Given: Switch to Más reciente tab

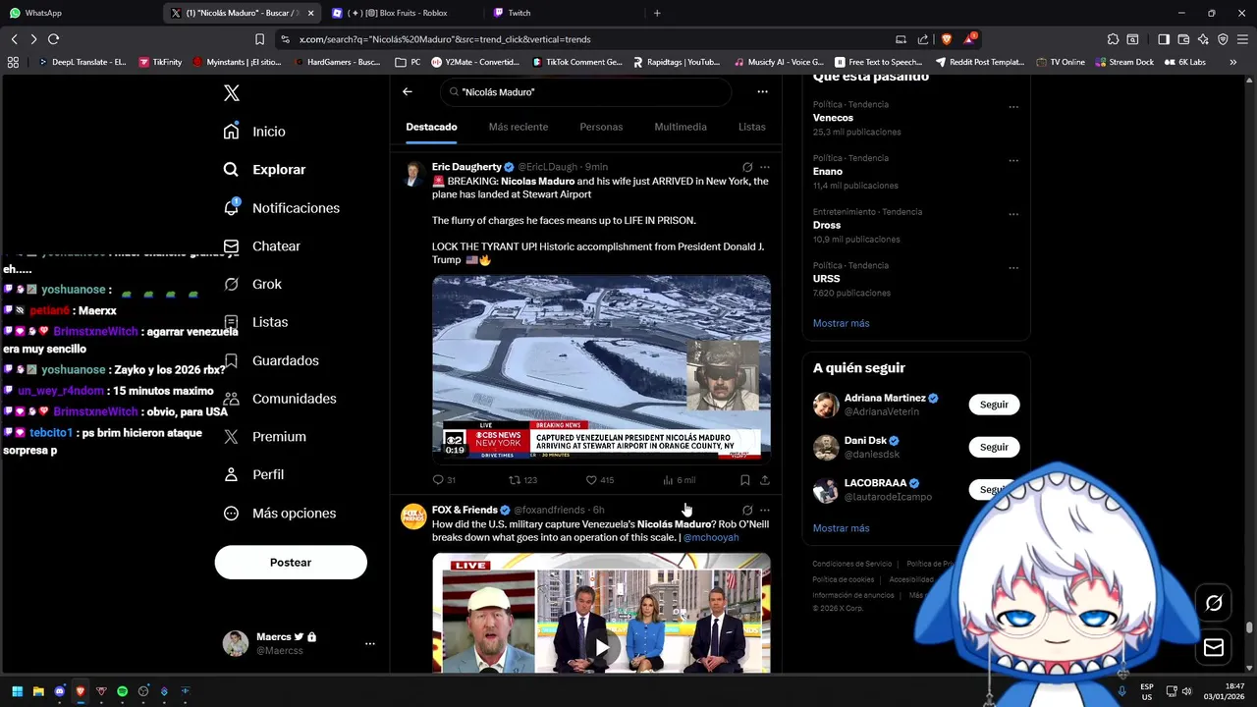Looking at the screenshot, I should 519,127.
